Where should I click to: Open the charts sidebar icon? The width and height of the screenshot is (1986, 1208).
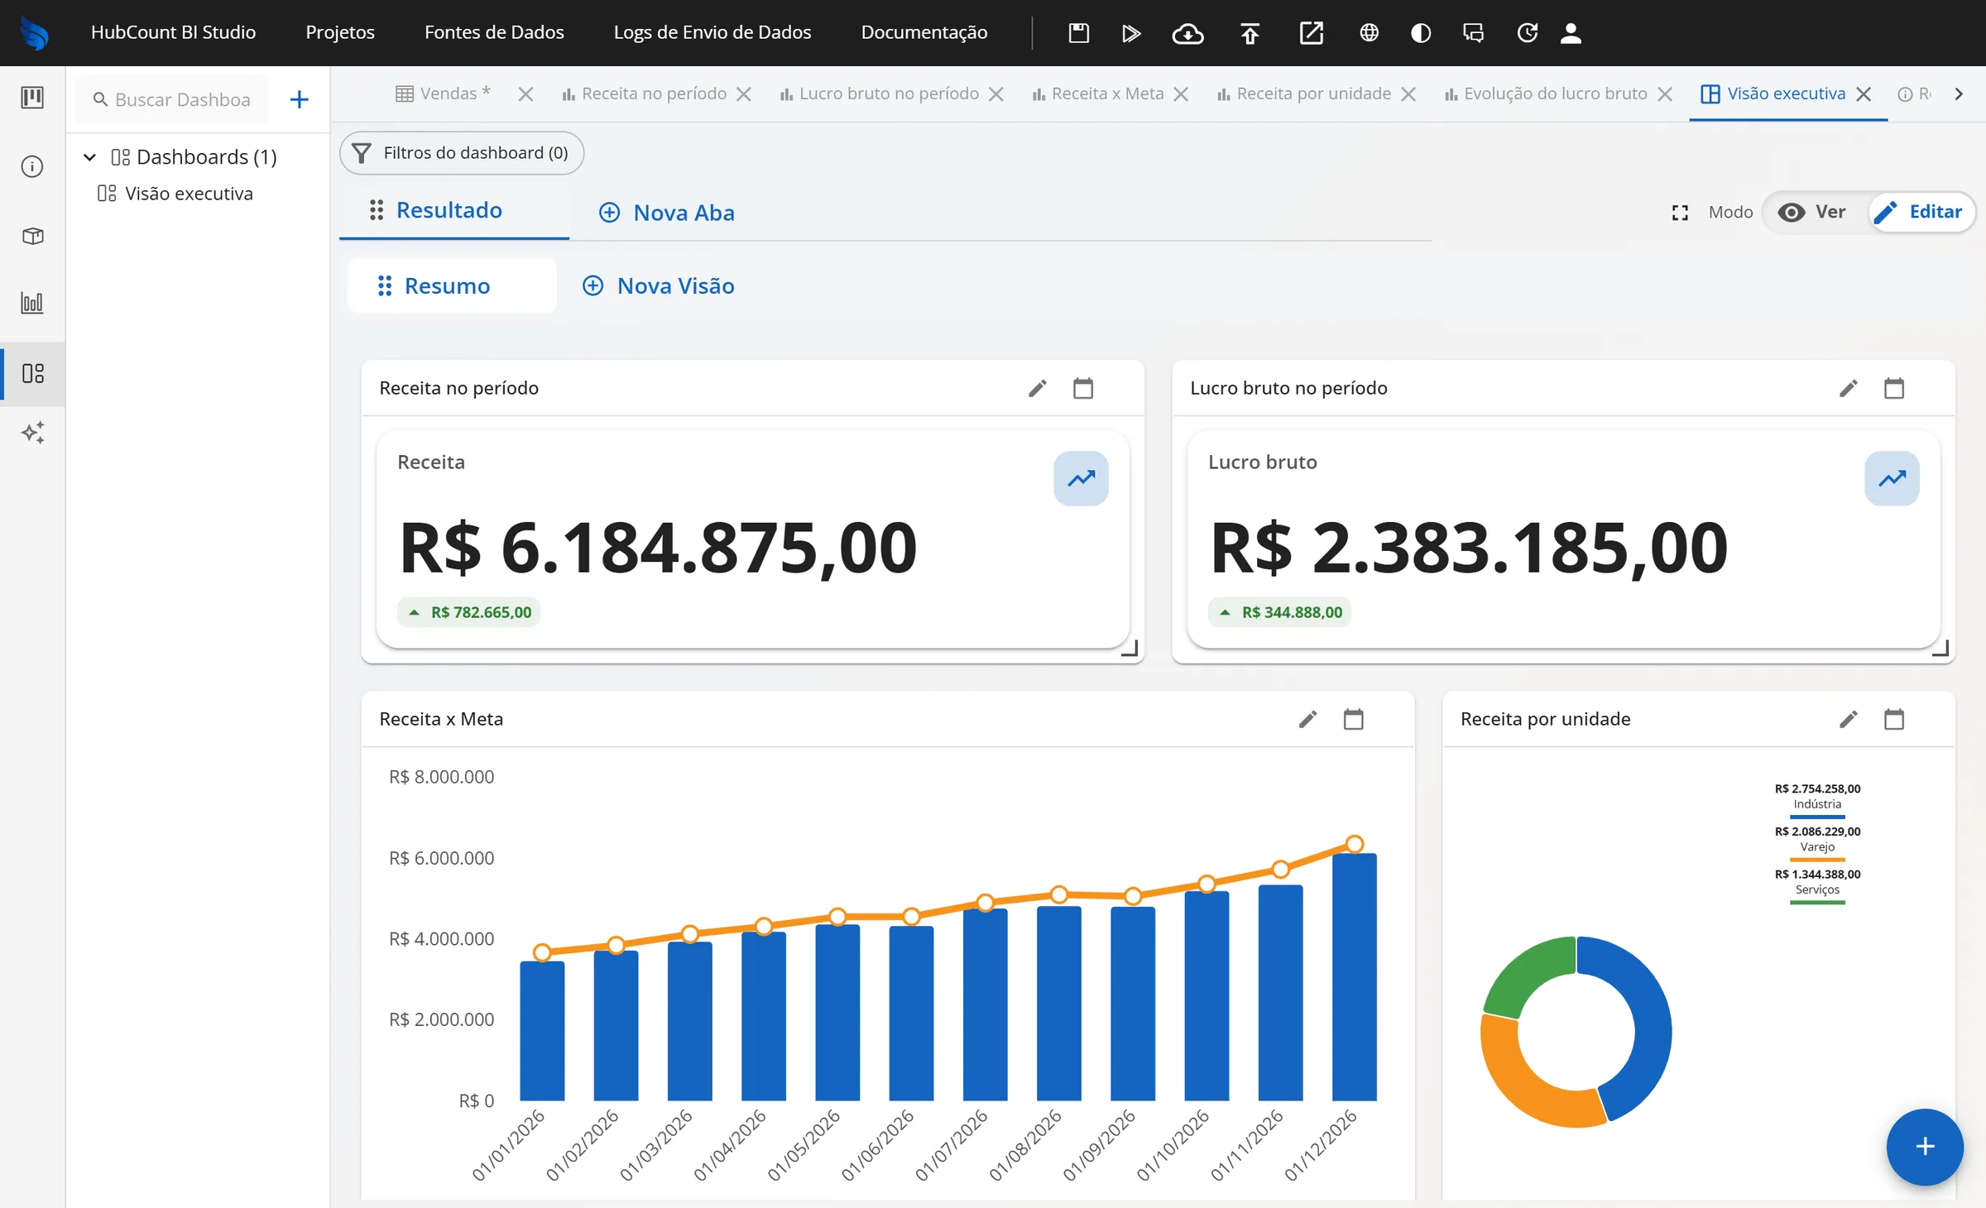32,303
